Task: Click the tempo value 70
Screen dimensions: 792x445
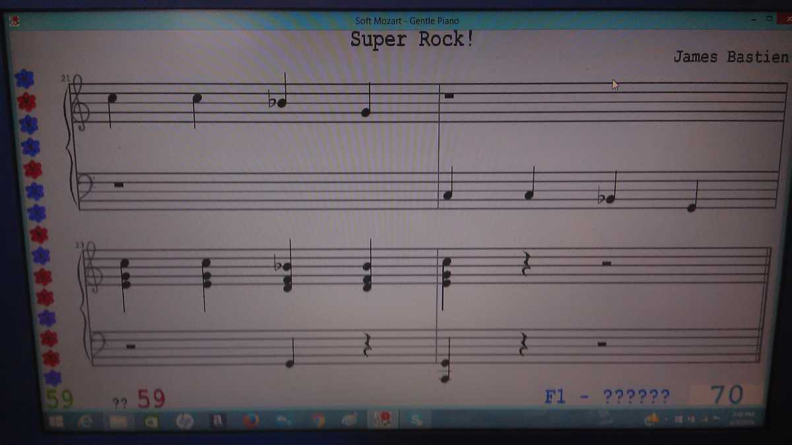Action: 727,395
